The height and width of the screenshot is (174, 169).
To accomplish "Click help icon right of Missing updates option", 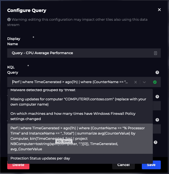I will pyautogui.click(x=157, y=97).
